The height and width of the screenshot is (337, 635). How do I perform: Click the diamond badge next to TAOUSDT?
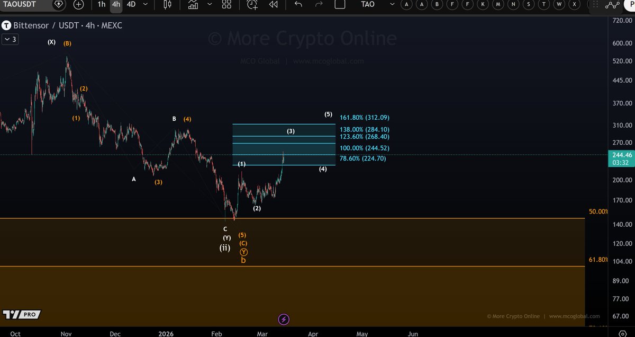[x=58, y=4]
